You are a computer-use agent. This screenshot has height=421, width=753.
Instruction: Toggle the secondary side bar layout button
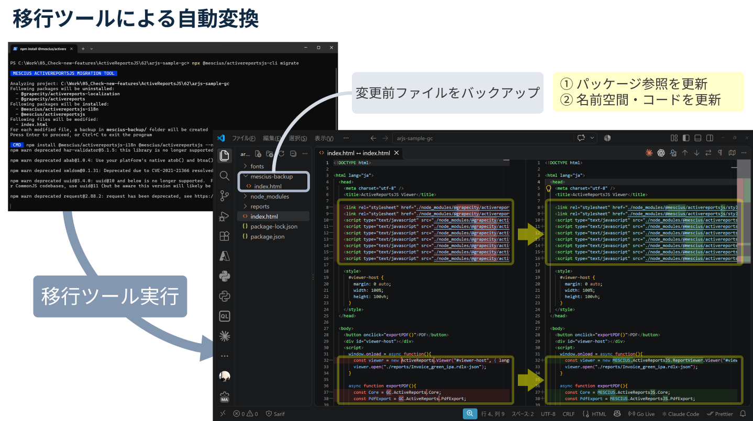tap(710, 138)
